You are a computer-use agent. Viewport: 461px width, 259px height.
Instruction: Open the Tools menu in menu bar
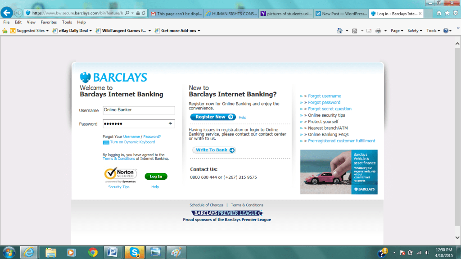(x=67, y=23)
